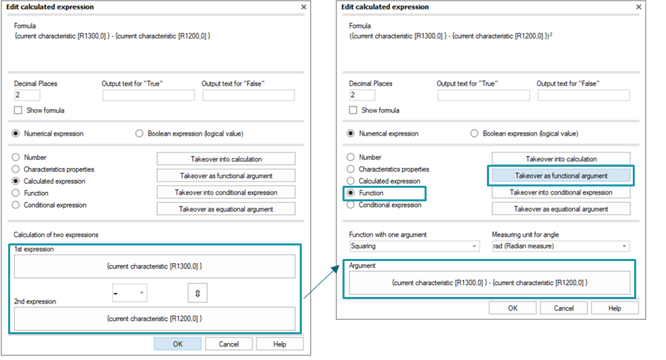Open Help in the right dialog
Screen dimensions: 666x360
(614, 308)
